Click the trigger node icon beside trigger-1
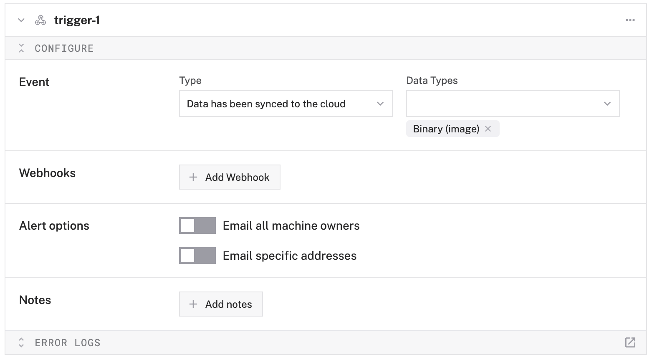 (x=40, y=20)
